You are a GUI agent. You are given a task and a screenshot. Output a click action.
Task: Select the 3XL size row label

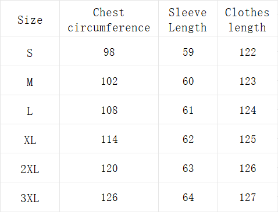pyautogui.click(x=30, y=198)
